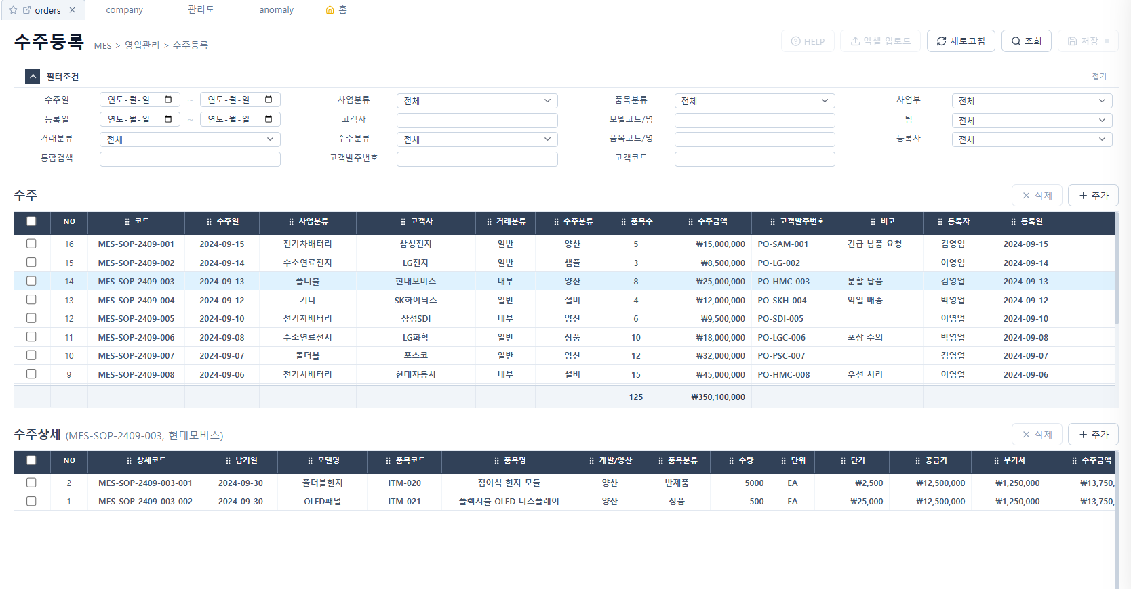Click drag handle icon on 수주분류 column header
Viewport: 1131px width, 589px height.
coord(557,221)
